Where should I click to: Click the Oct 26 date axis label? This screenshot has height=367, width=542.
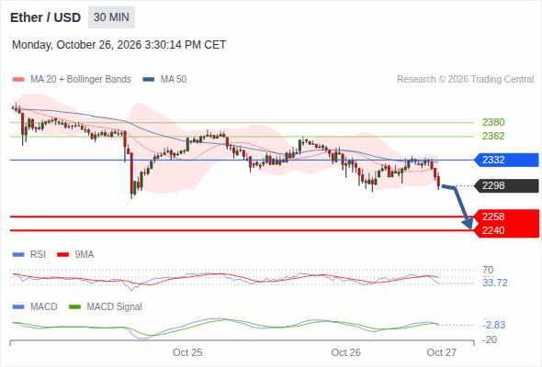(x=345, y=352)
